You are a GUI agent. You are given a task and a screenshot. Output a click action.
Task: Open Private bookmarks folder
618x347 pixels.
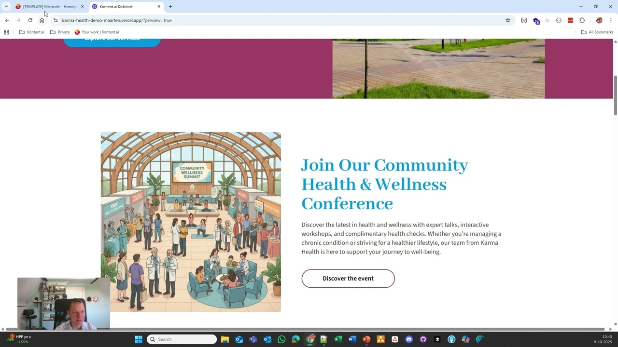pyautogui.click(x=60, y=32)
